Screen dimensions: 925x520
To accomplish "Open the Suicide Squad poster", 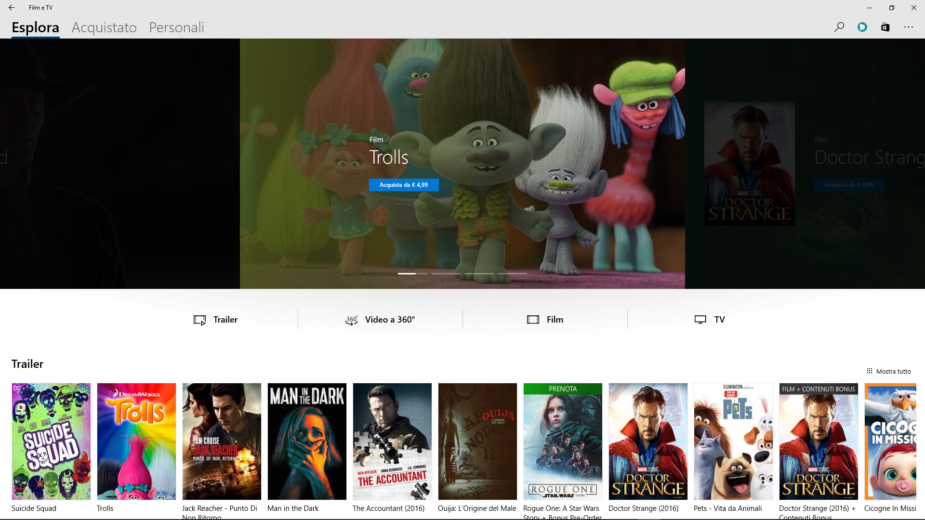I will [51, 442].
